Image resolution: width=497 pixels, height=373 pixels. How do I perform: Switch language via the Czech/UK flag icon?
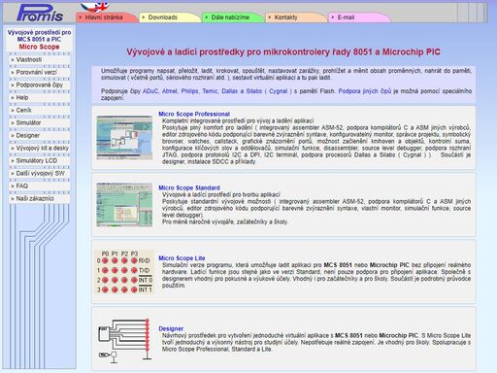pyautogui.click(x=95, y=7)
